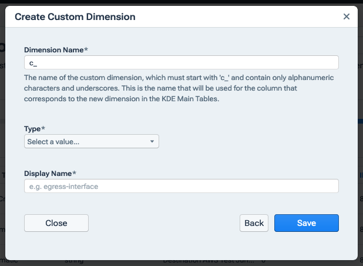Click the dimmed 'string' cell behind dialog

pos(74,260)
